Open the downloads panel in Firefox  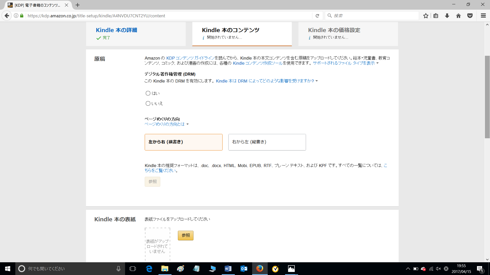[x=447, y=16]
